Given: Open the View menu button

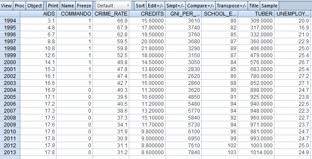Looking at the screenshot, I should tap(6, 6).
